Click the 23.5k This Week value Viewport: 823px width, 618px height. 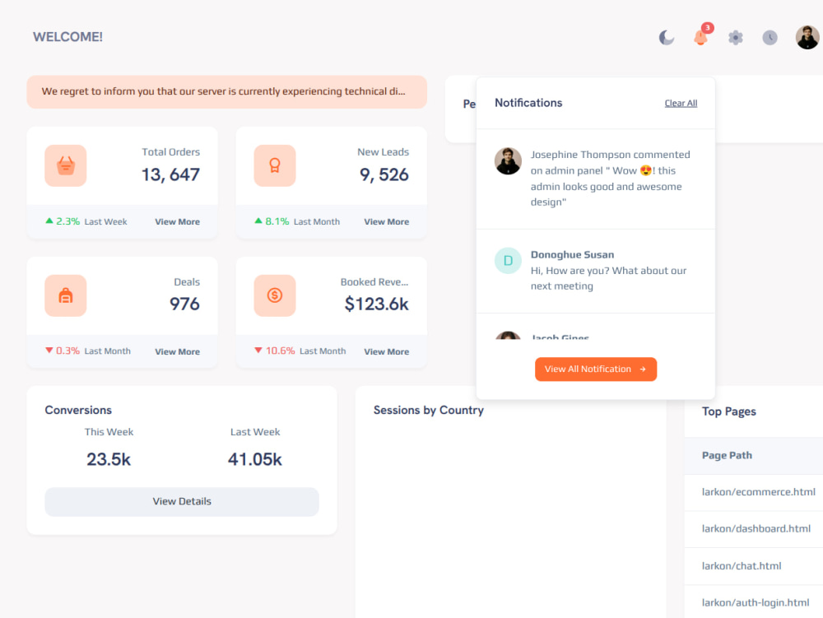(109, 459)
